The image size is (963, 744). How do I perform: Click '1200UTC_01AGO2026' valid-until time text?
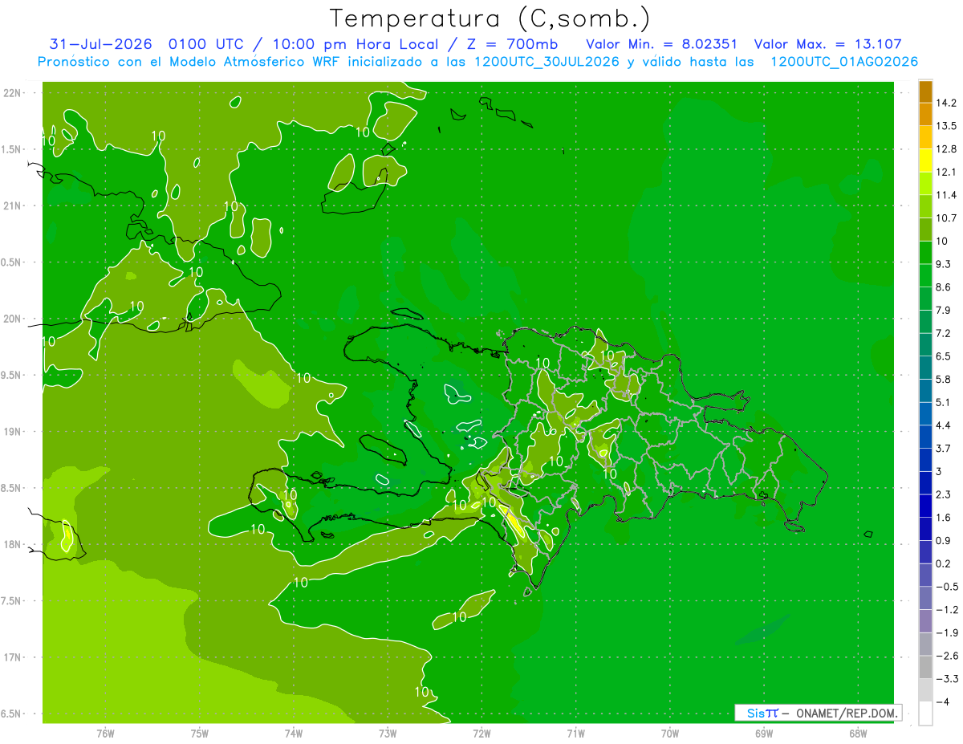point(844,62)
